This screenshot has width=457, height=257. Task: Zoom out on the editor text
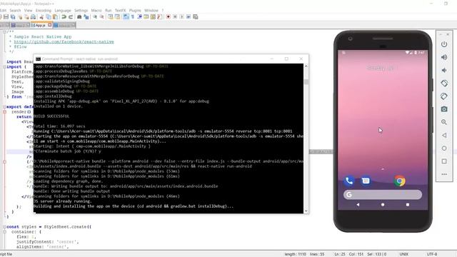click(101, 17)
